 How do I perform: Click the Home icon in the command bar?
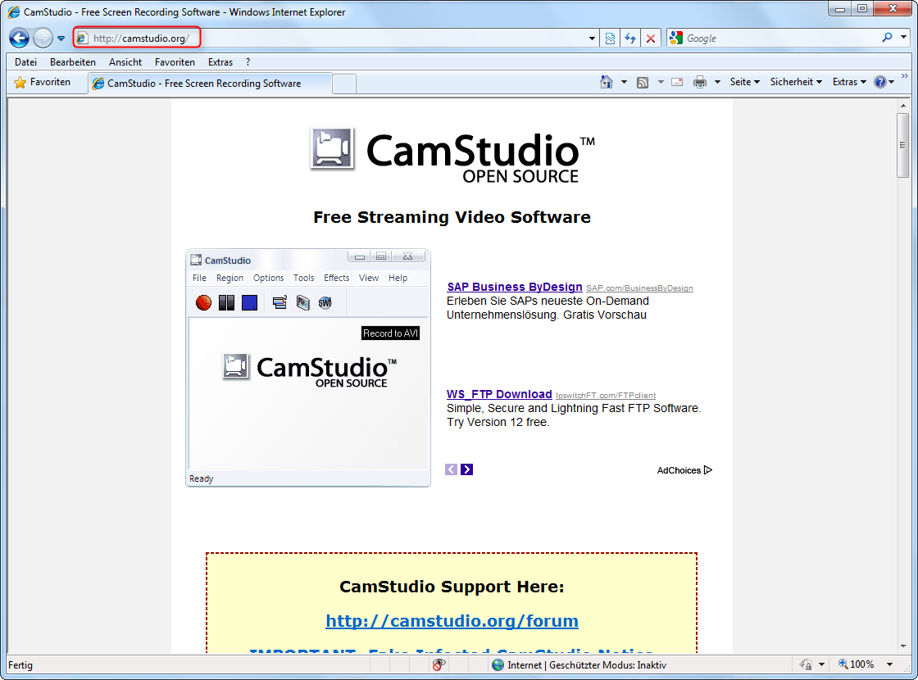(607, 82)
